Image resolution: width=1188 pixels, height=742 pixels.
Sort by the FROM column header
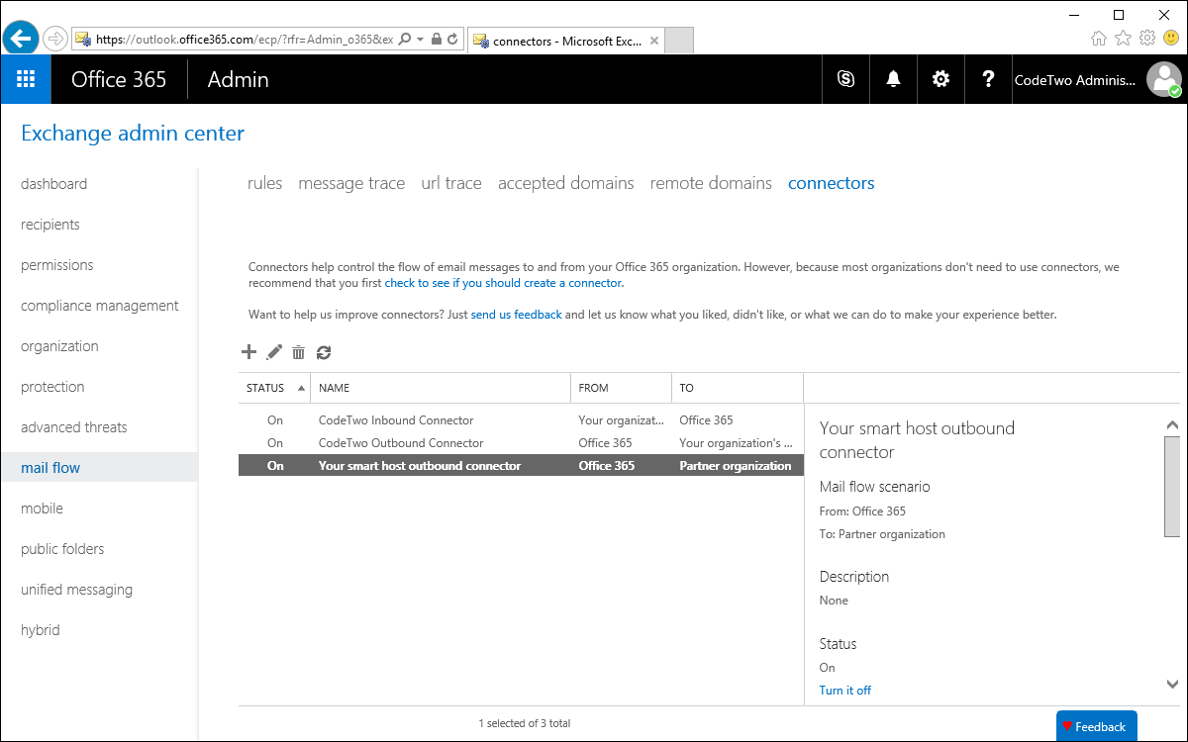(x=621, y=388)
